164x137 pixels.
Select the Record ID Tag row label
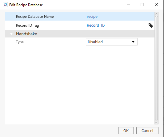coord(27,25)
